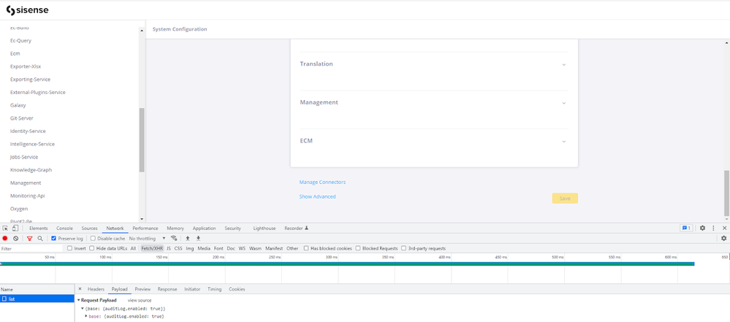Screen dimensions: 730x322
Task: Click the Import HAR file upload arrow
Action: click(188, 239)
